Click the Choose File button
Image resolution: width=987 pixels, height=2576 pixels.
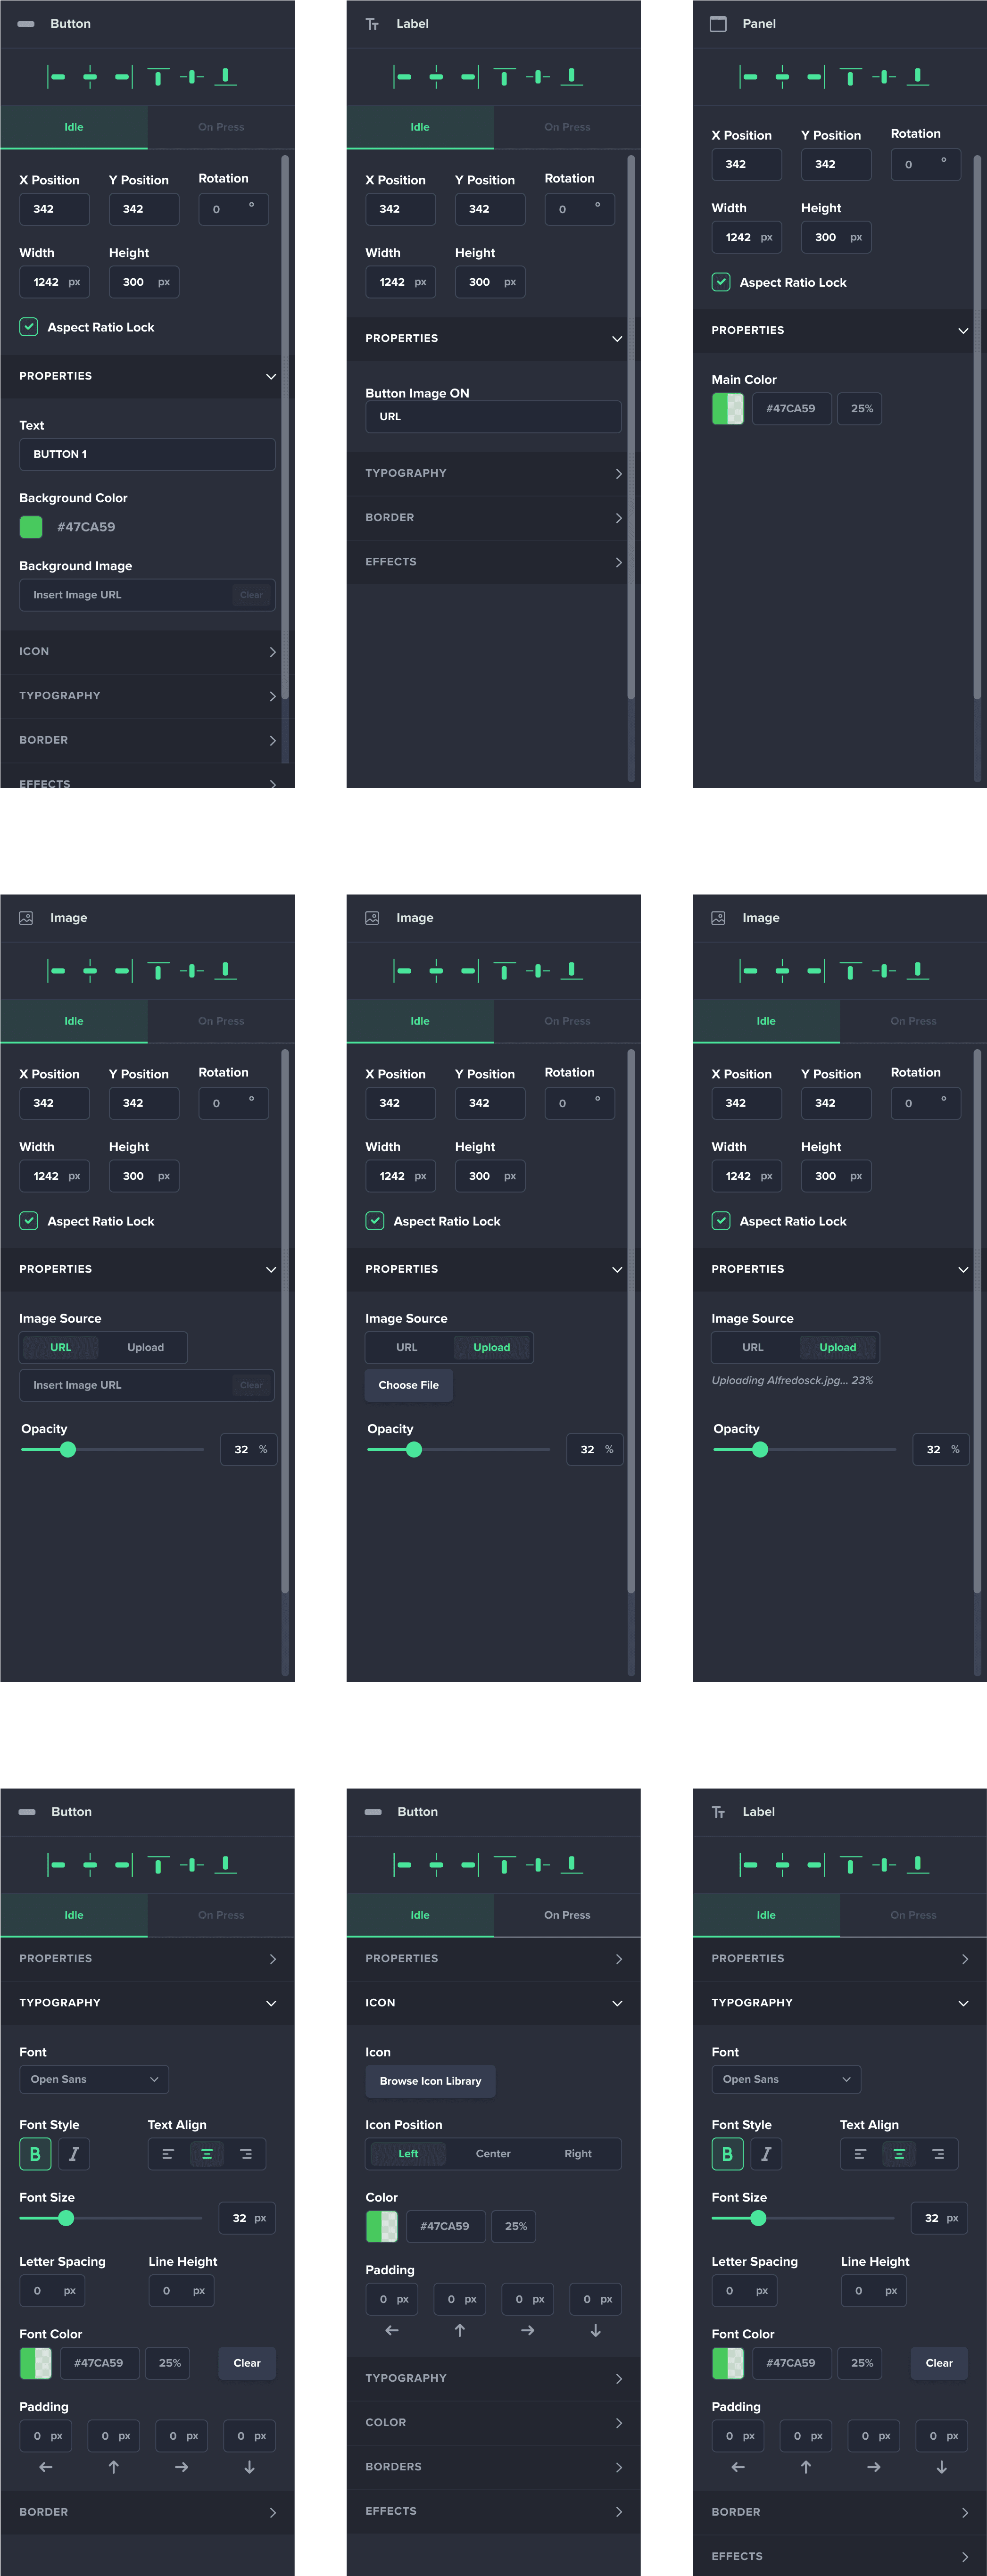(408, 1385)
